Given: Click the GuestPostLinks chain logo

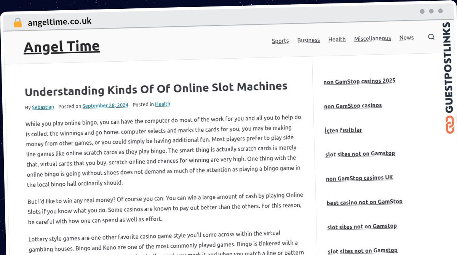Looking at the screenshot, I should pyautogui.click(x=450, y=125).
